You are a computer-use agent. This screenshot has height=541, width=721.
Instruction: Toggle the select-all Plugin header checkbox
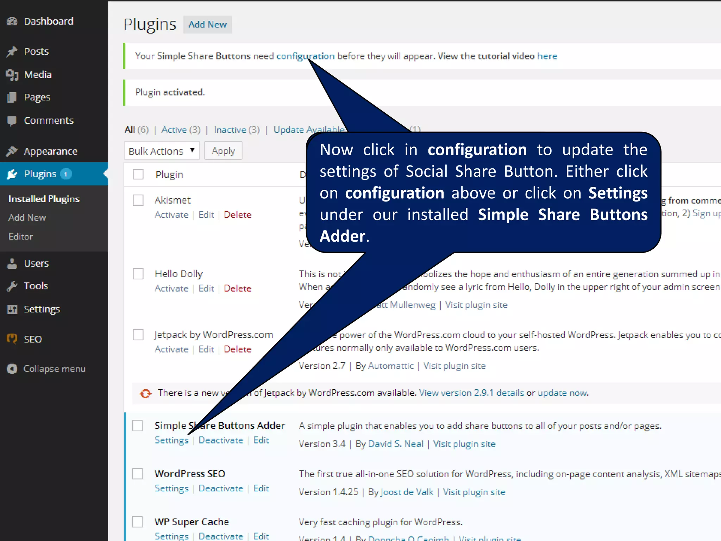coord(138,174)
